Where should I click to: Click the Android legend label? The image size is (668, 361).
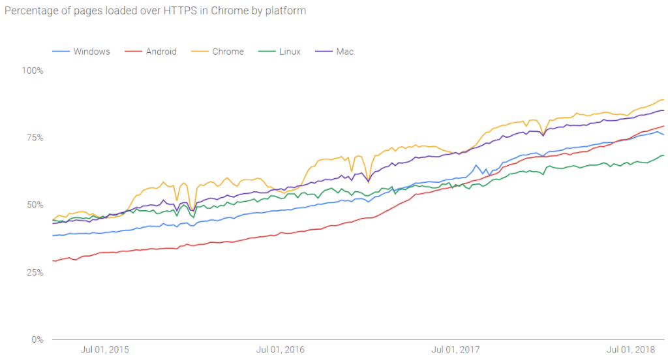coord(161,52)
